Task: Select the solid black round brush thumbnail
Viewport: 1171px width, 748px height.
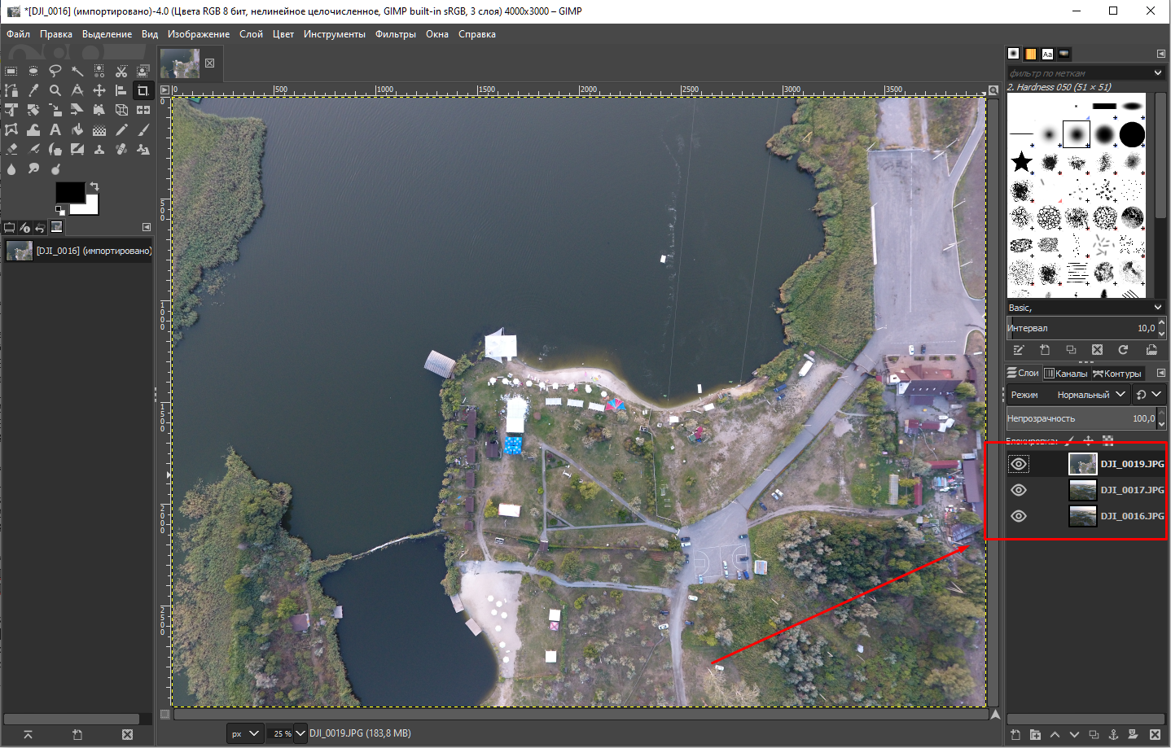Action: 1132,134
